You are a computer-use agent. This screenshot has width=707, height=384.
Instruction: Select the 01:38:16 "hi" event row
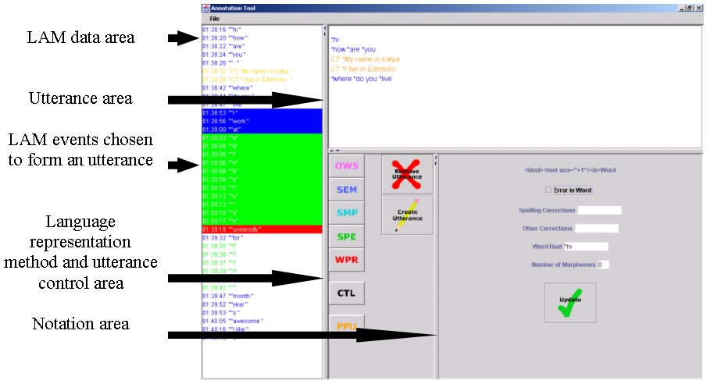click(x=262, y=30)
